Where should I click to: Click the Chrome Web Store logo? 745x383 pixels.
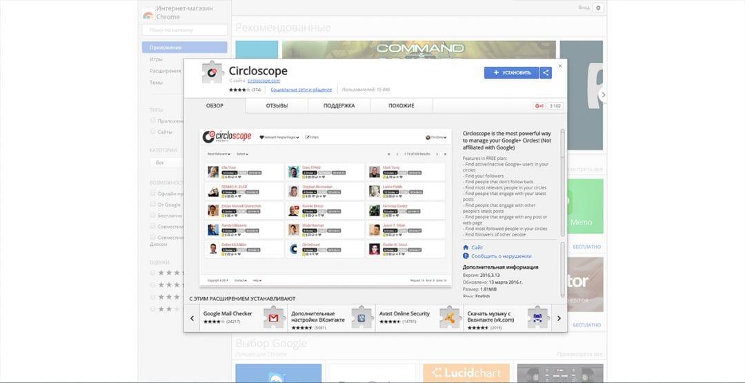pyautogui.click(x=148, y=14)
